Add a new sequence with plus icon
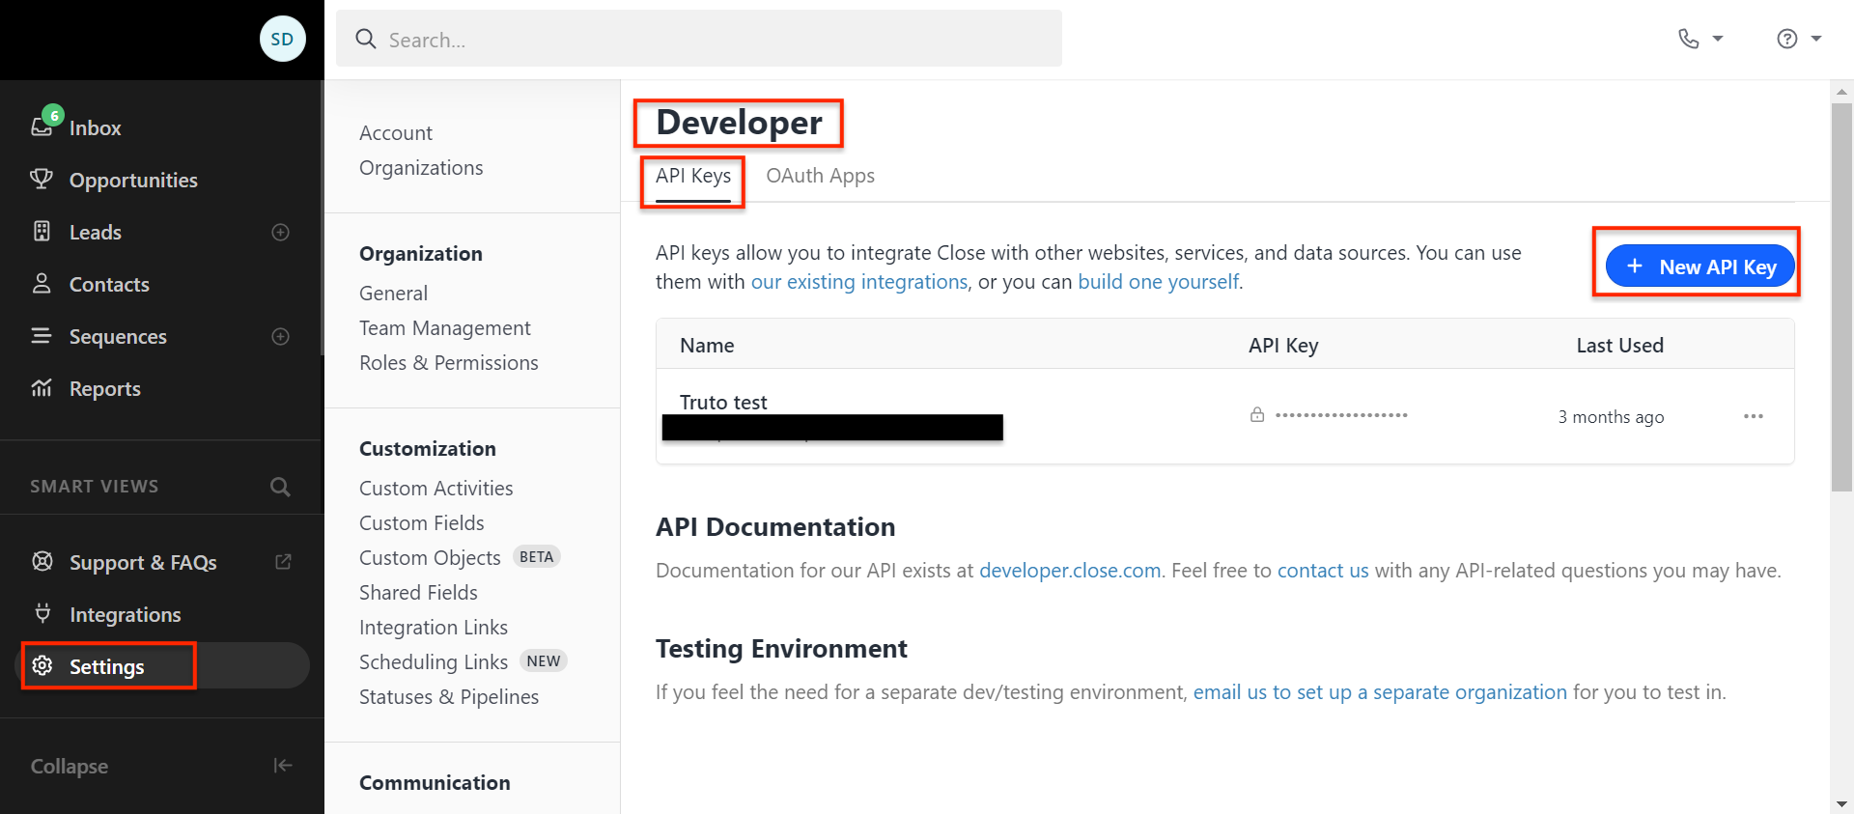The height and width of the screenshot is (814, 1854). pos(281,336)
